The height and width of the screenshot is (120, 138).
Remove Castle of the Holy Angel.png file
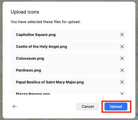(x=122, y=46)
